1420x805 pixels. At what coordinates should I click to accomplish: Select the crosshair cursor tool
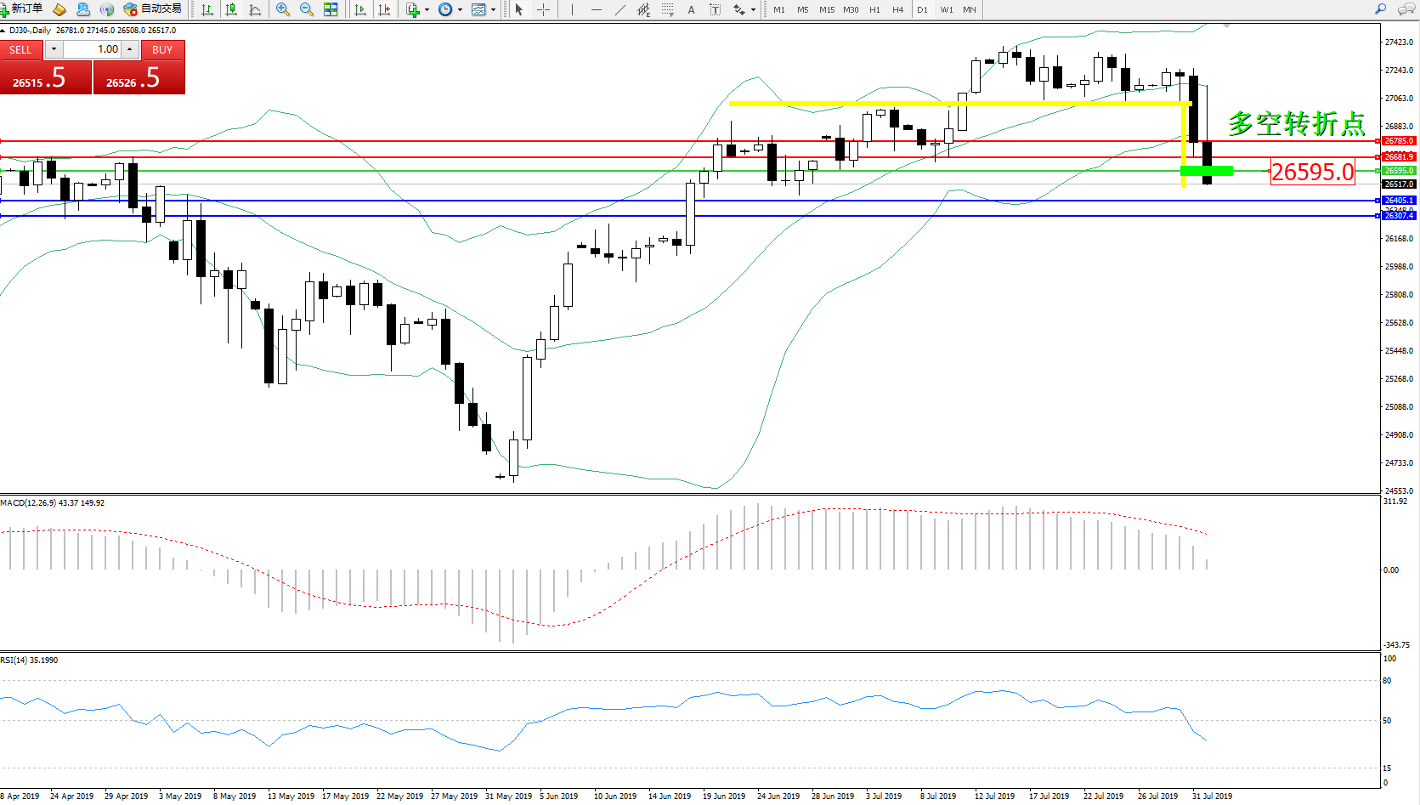click(x=543, y=9)
